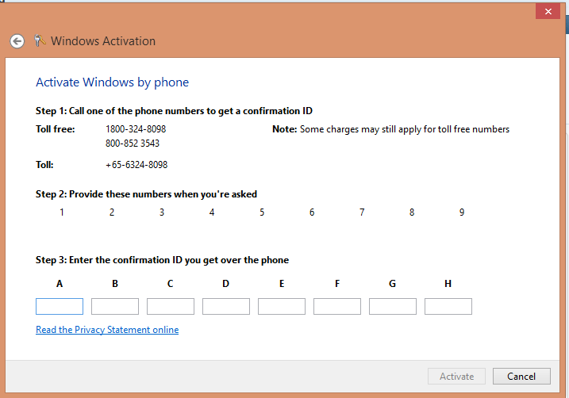Click the Activate button
This screenshot has width=569, height=398.
(x=456, y=377)
